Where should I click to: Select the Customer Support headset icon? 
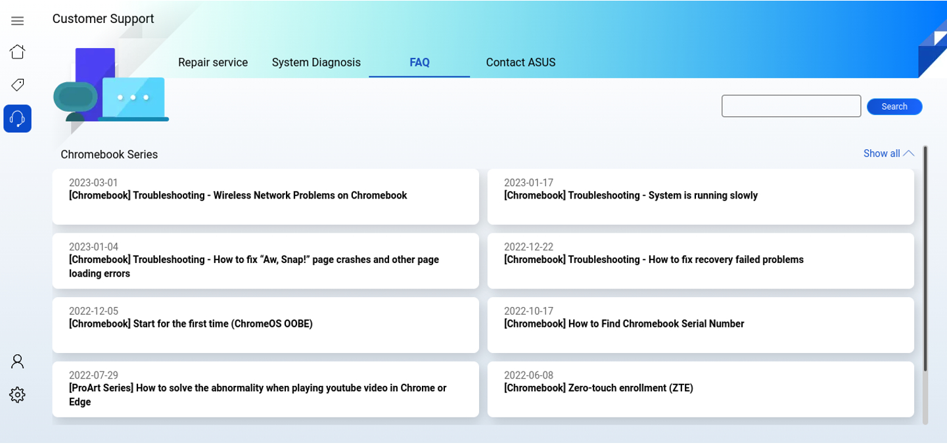click(18, 118)
